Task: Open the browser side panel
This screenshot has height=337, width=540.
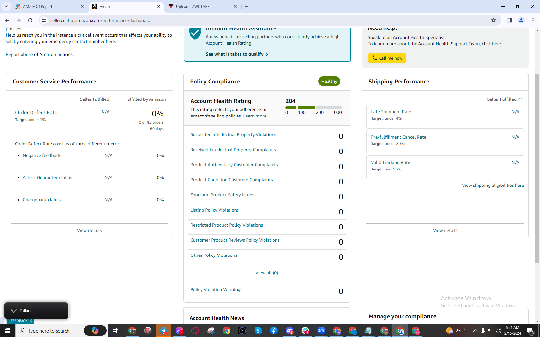Action: click(510, 20)
